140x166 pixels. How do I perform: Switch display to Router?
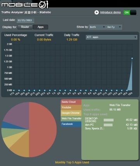click(x=25, y=27)
